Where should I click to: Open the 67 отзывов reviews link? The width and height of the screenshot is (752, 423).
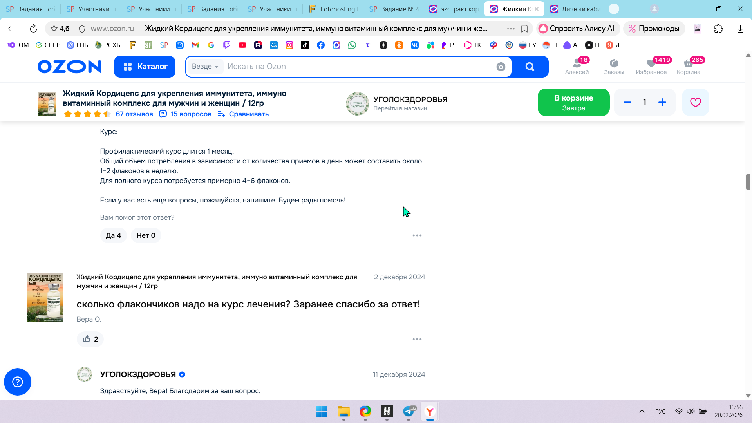[134, 114]
